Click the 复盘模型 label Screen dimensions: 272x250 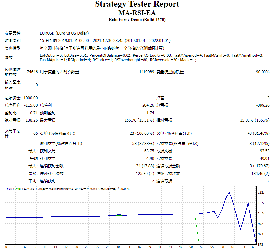(12, 48)
